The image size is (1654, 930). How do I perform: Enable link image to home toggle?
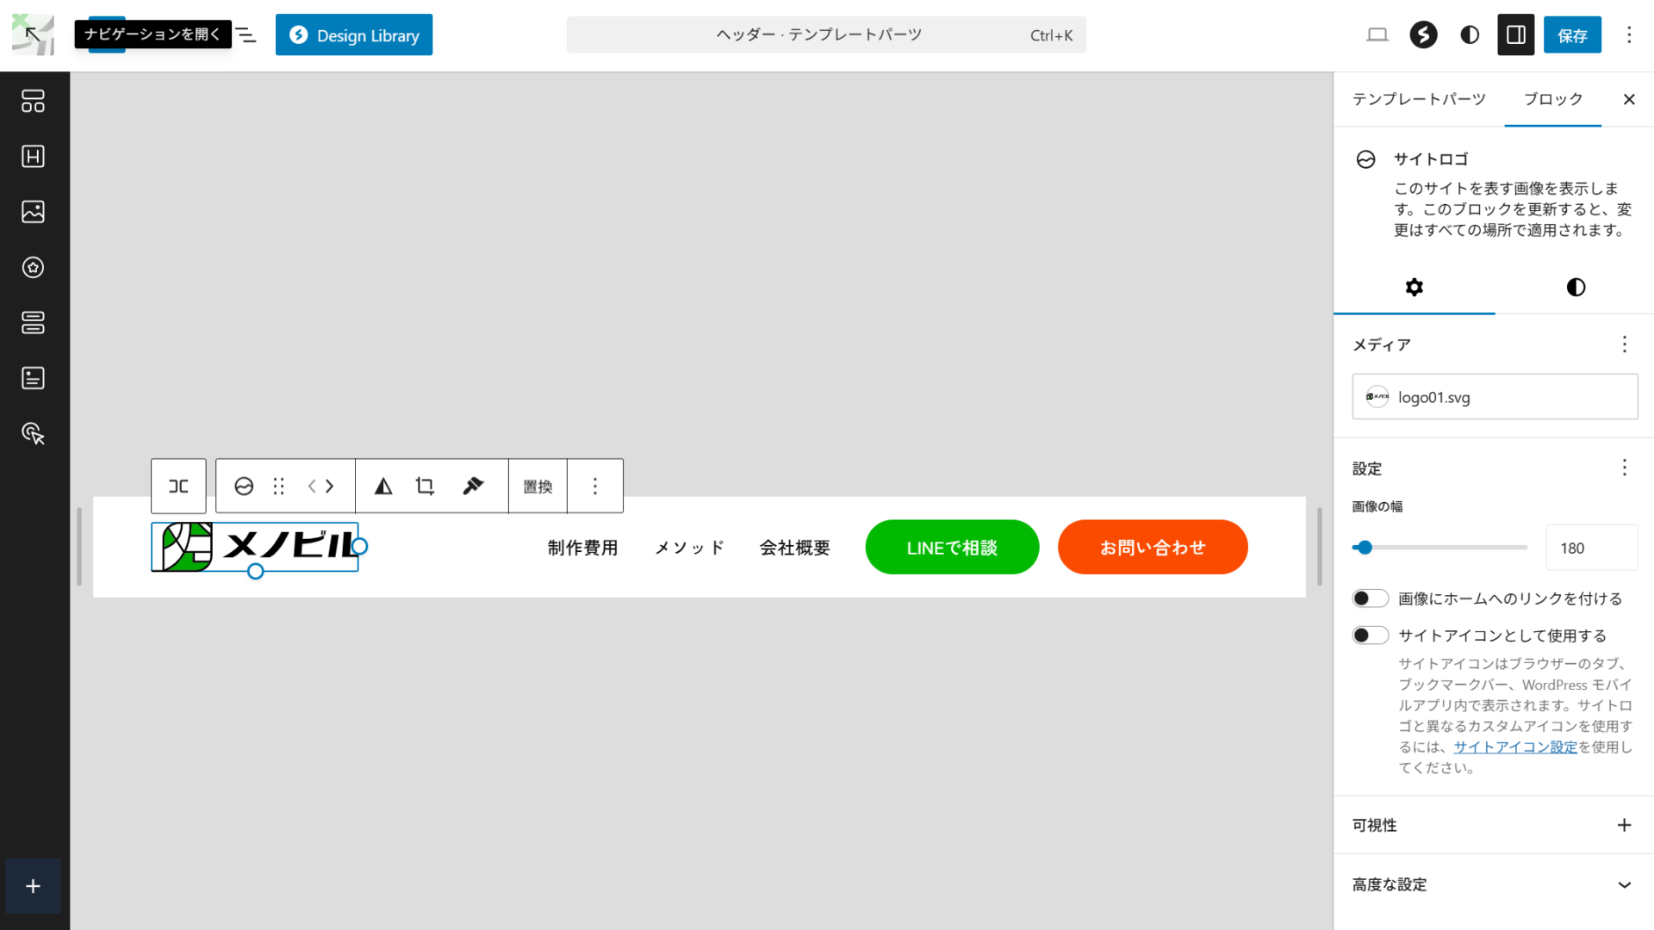click(1370, 598)
